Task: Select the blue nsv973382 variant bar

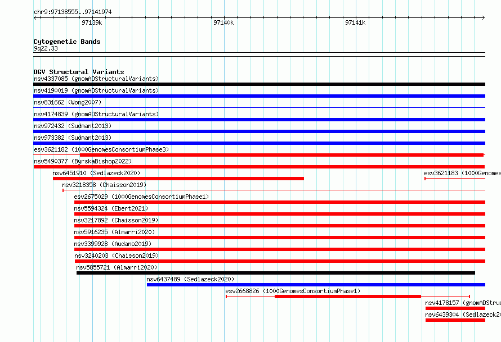Action: [x=259, y=143]
